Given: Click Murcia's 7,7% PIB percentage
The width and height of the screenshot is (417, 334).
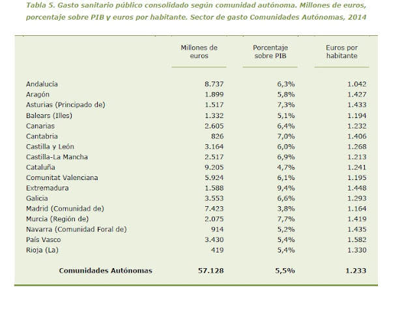Looking at the screenshot, I should (286, 219).
